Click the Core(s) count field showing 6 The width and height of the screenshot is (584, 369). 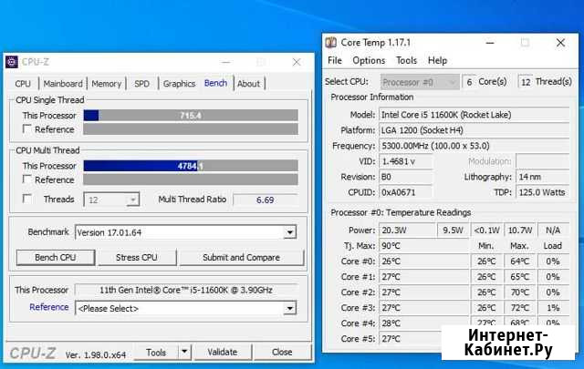coord(469,82)
